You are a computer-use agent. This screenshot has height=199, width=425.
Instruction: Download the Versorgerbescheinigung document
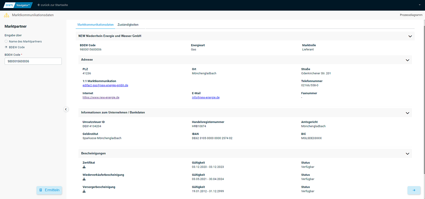point(84,191)
